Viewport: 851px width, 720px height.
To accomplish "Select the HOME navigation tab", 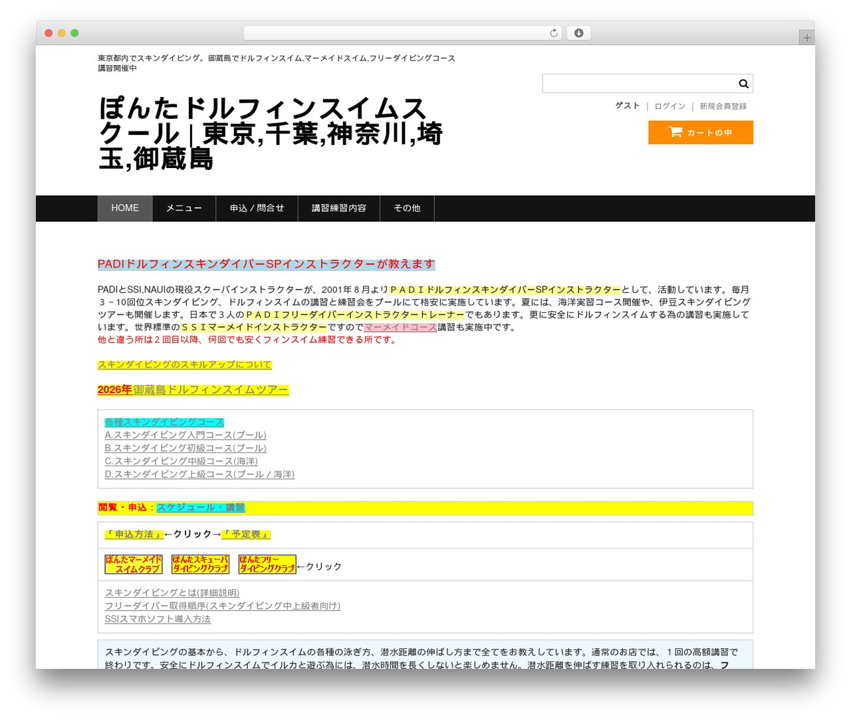I will (125, 209).
